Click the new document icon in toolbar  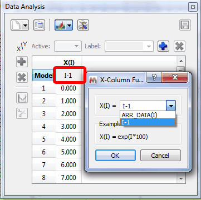pyautogui.click(x=16, y=25)
